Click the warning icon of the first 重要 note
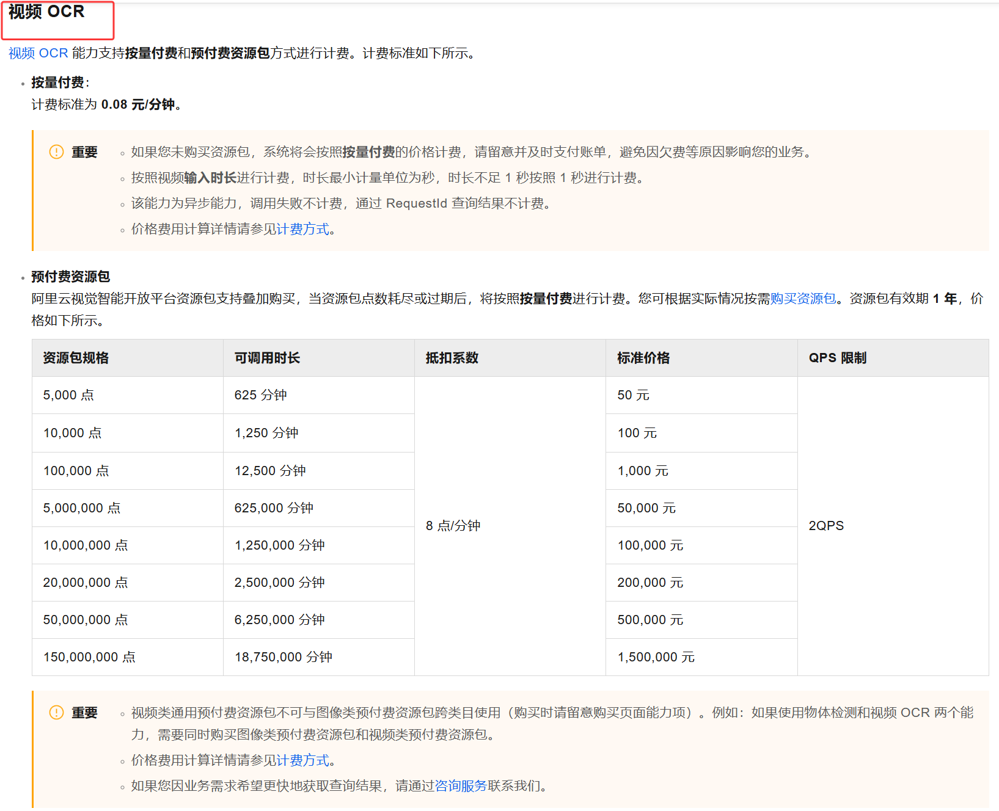The width and height of the screenshot is (999, 811). (56, 152)
